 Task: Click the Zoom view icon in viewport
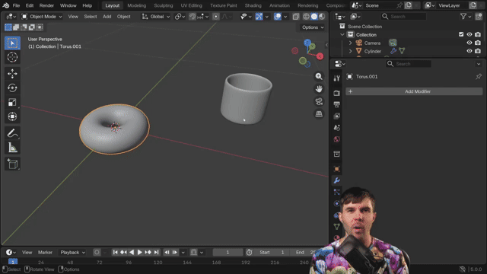(319, 76)
